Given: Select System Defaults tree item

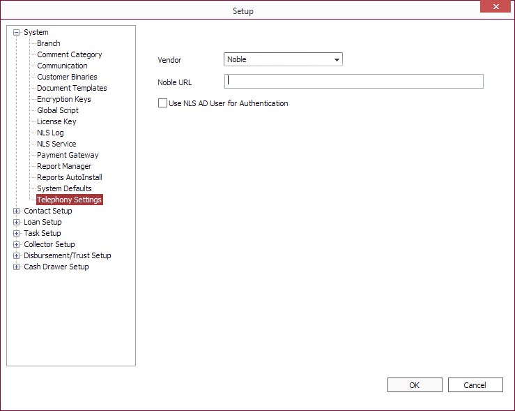Looking at the screenshot, I should [64, 188].
